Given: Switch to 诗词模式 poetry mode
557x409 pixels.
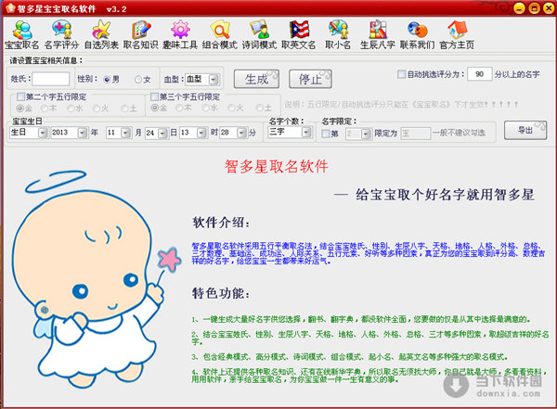Looking at the screenshot, I should pyautogui.click(x=259, y=35).
